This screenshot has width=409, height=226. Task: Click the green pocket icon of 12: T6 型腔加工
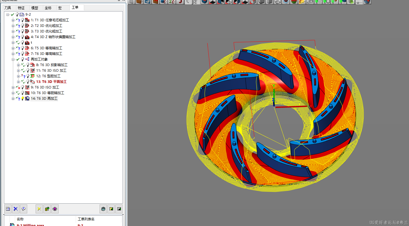click(33, 76)
